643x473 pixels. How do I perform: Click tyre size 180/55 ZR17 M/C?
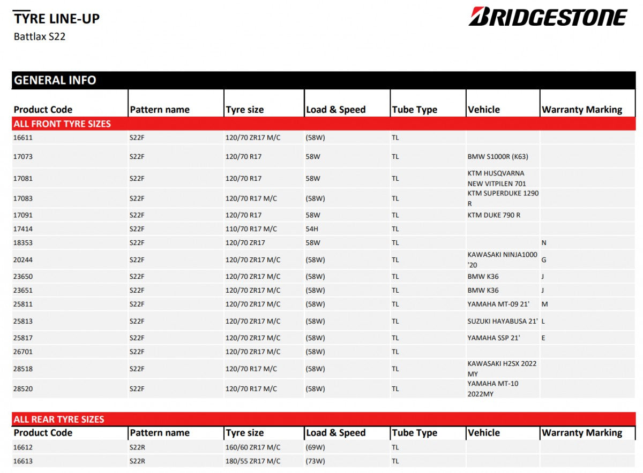(x=253, y=461)
